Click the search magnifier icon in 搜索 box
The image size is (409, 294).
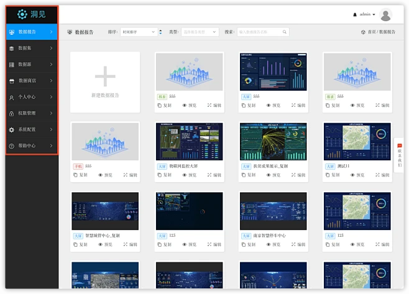tap(284, 32)
